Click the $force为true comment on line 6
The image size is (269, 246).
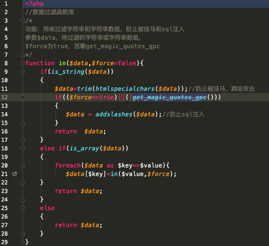pos(93,46)
